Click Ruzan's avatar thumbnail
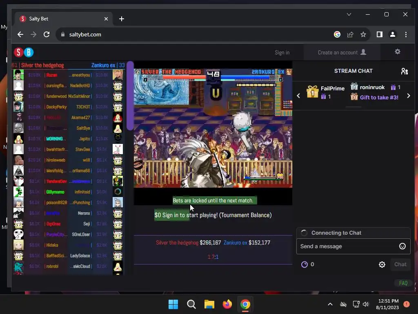 (x=18, y=75)
